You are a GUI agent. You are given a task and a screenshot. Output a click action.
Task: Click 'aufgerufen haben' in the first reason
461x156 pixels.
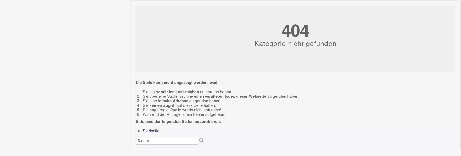(216, 92)
